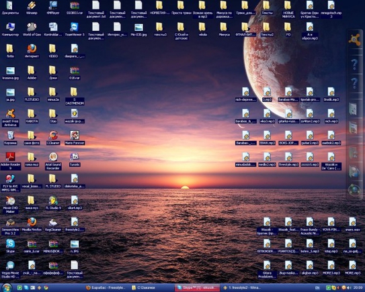Click the taskbar clock

(x=358, y=288)
